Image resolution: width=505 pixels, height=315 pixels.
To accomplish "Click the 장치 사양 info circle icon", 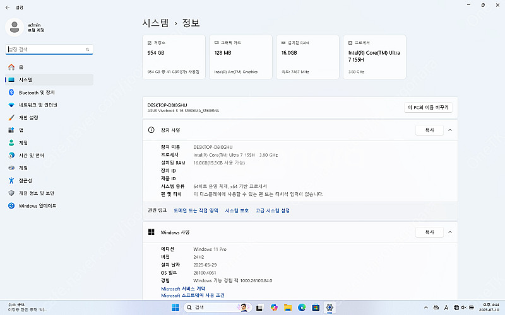I will pos(151,130).
